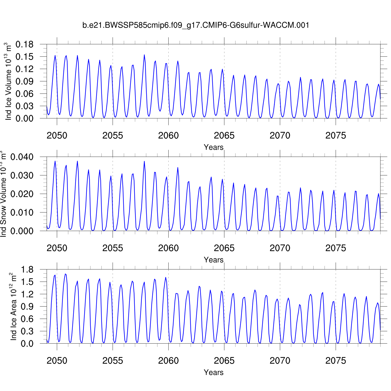Click the 2075 label under the Ice Volume plot
This screenshot has height=391, width=391.
[x=335, y=136]
